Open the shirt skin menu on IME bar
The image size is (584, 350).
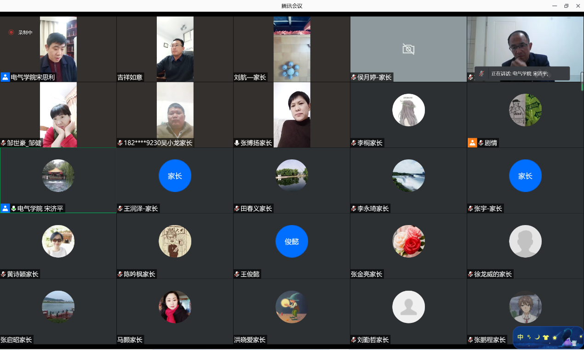pyautogui.click(x=546, y=337)
